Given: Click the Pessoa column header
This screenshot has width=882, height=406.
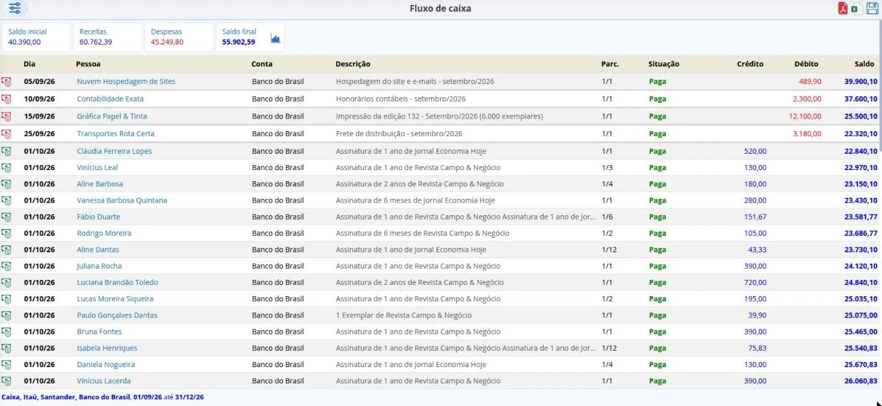Looking at the screenshot, I should [88, 64].
